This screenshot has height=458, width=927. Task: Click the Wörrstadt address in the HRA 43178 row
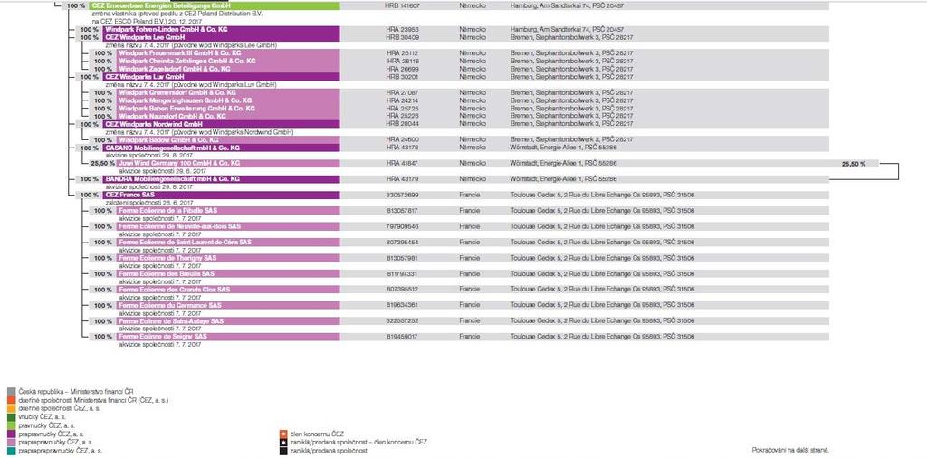click(x=564, y=148)
